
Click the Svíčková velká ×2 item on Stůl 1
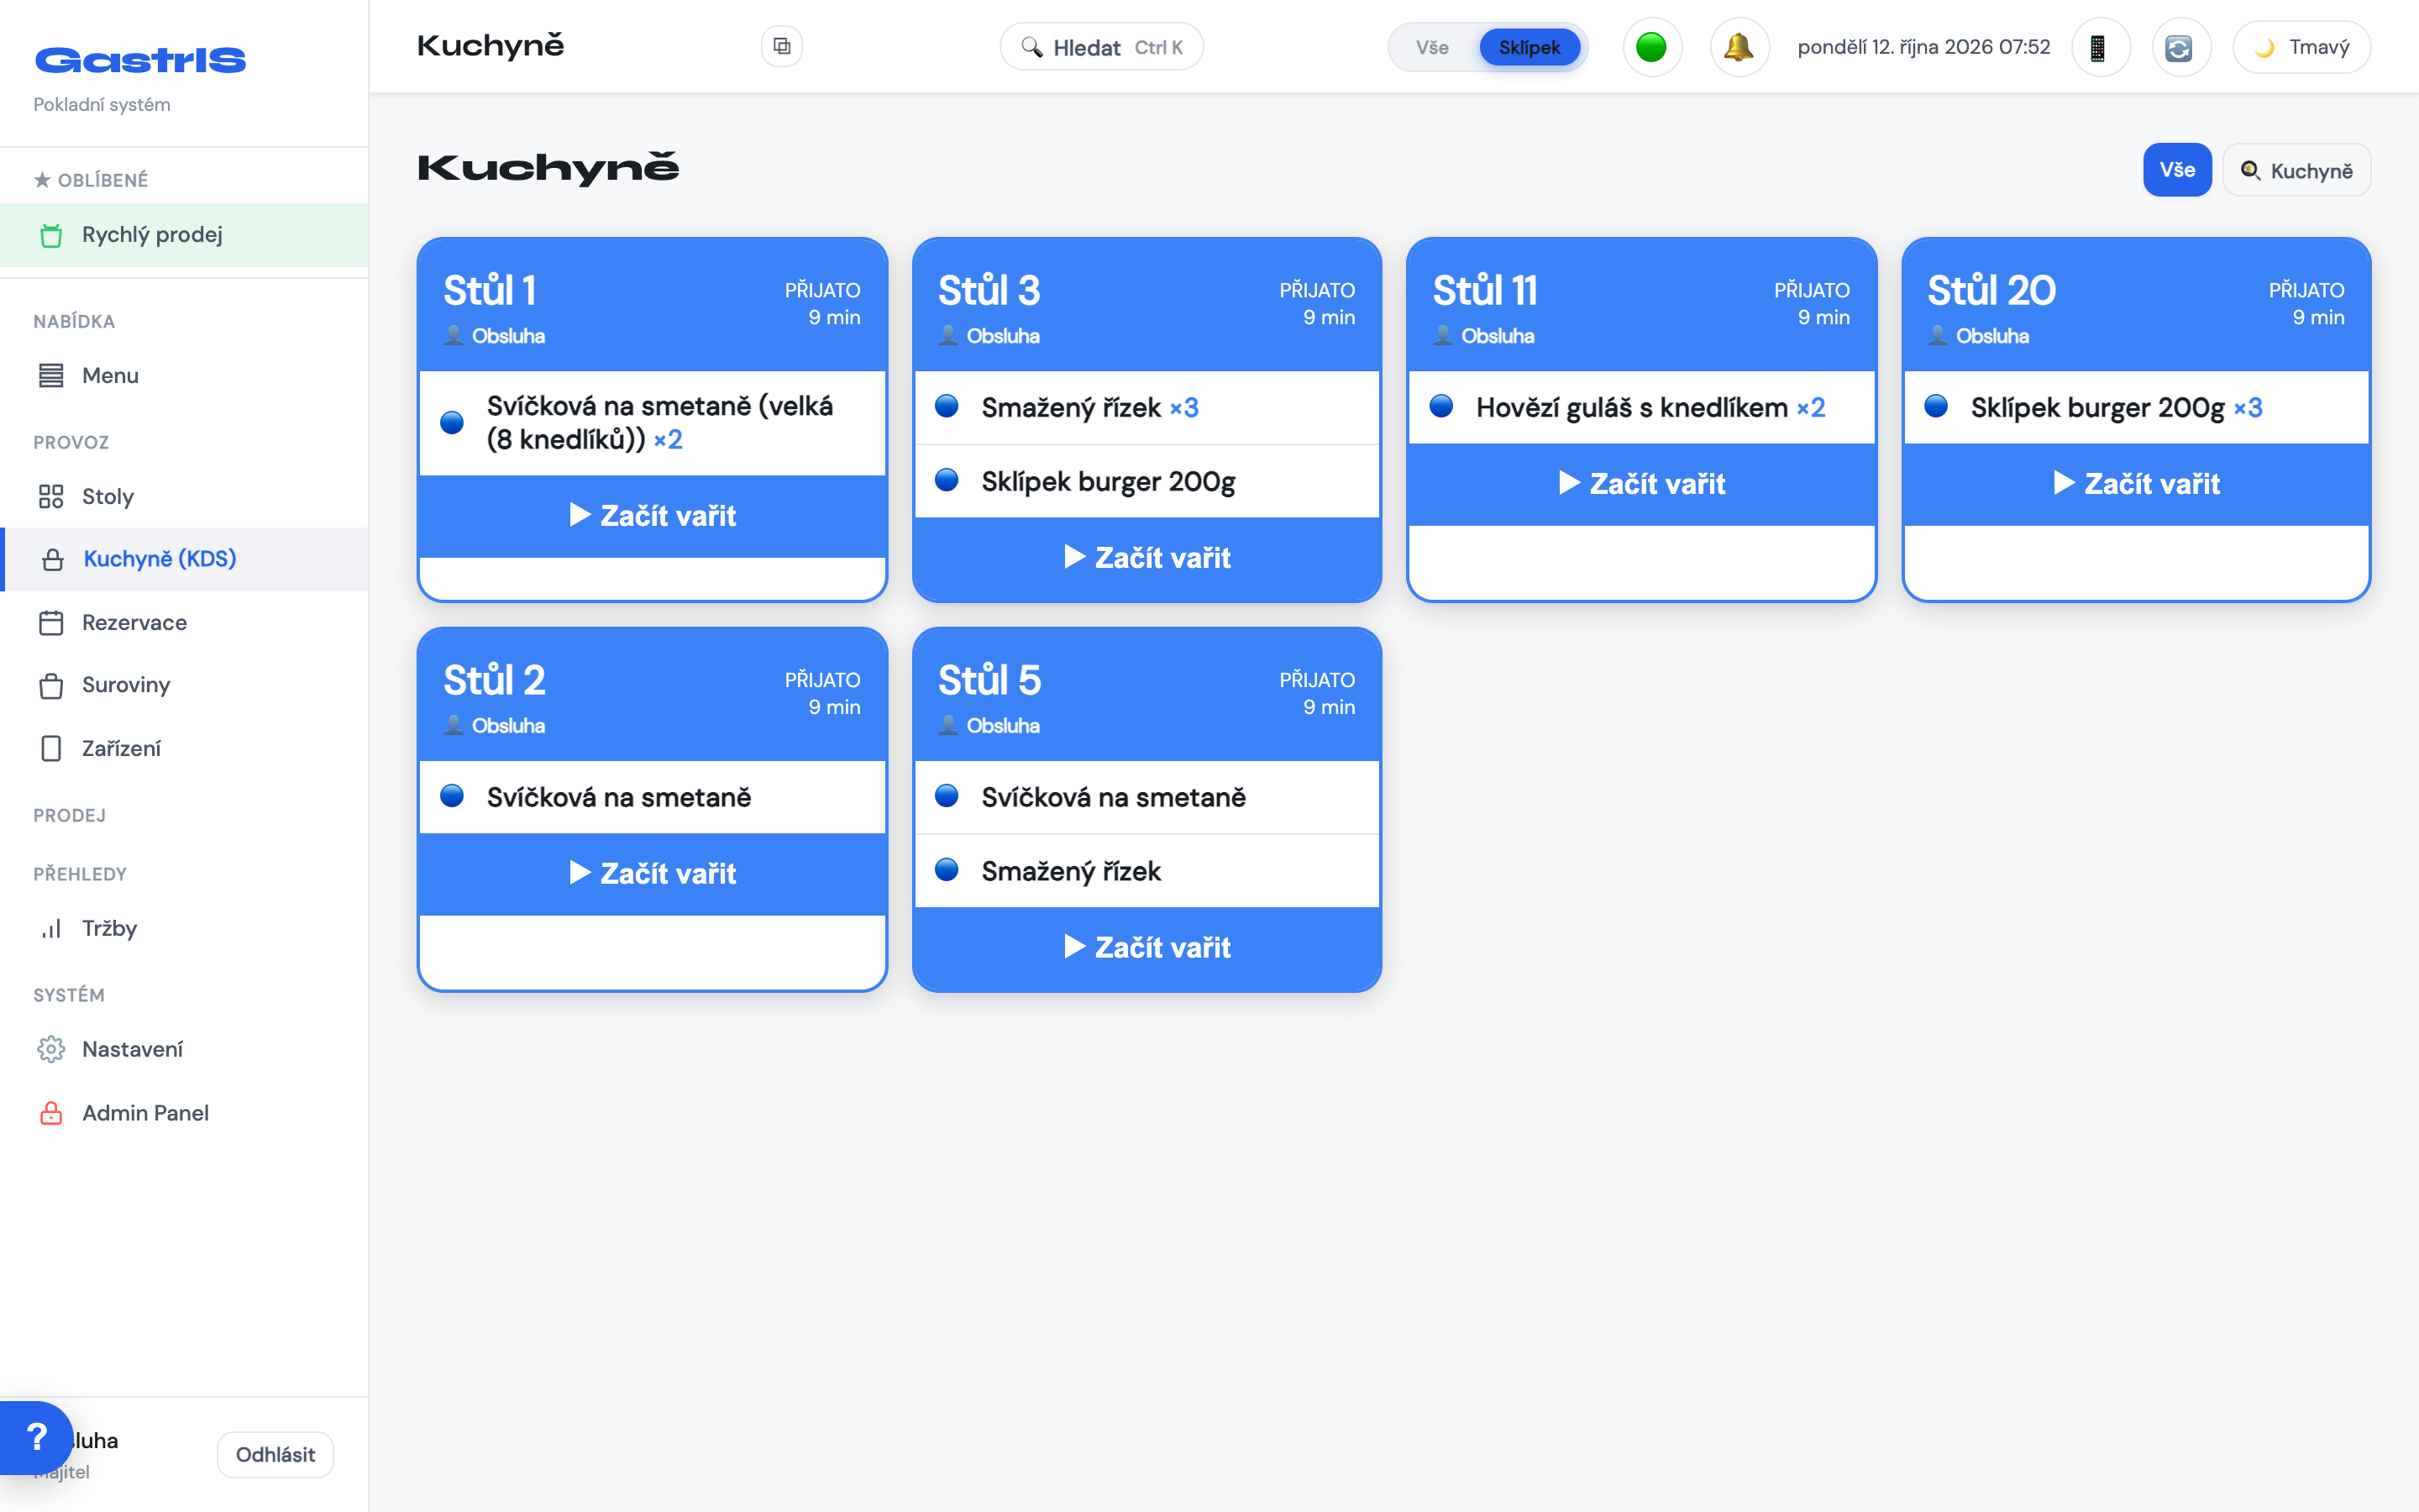tap(653, 423)
